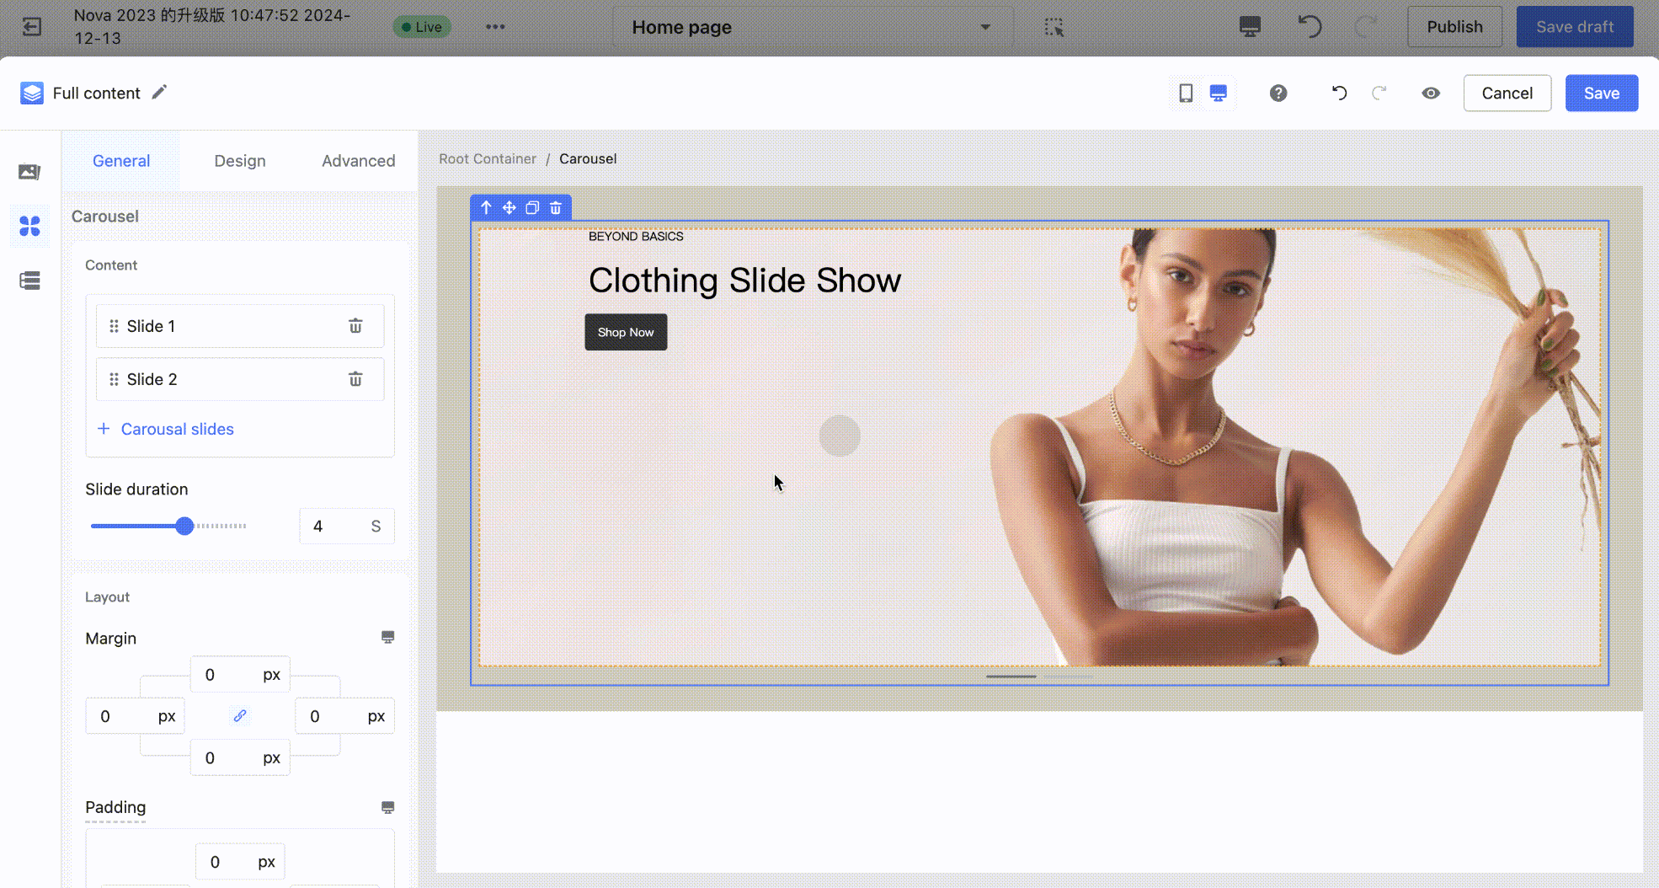Click the blue Save button

click(x=1601, y=94)
